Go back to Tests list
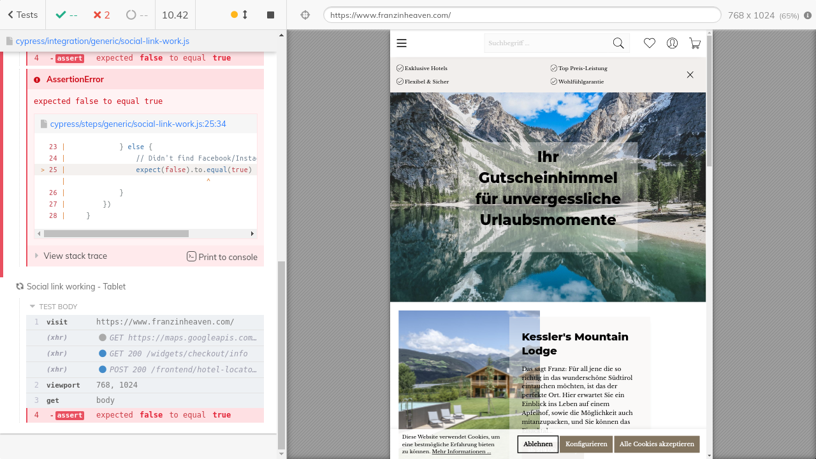The height and width of the screenshot is (459, 816). [x=22, y=15]
